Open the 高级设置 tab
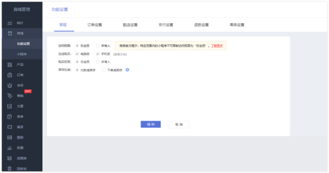The height and width of the screenshot is (173, 329). coord(237,25)
